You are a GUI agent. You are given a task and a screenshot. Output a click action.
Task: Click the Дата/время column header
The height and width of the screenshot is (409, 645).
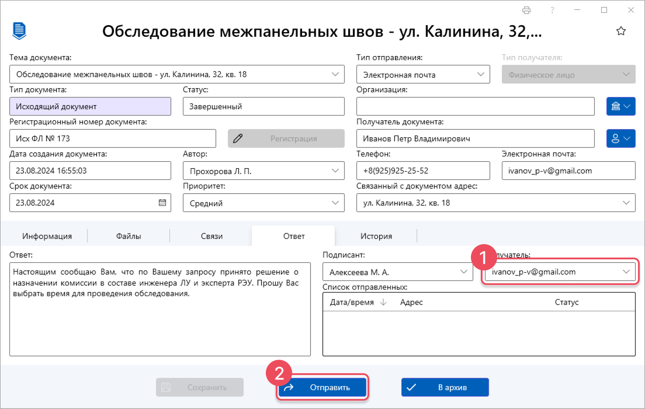point(351,302)
